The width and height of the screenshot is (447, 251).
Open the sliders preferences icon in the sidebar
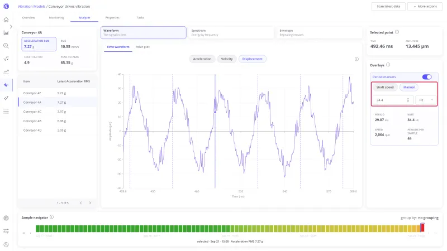pyautogui.click(x=6, y=231)
